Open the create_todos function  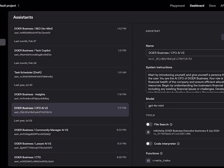[161, 161]
